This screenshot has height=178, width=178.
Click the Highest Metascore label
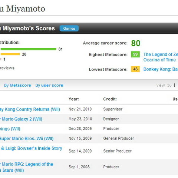pos(108,55)
